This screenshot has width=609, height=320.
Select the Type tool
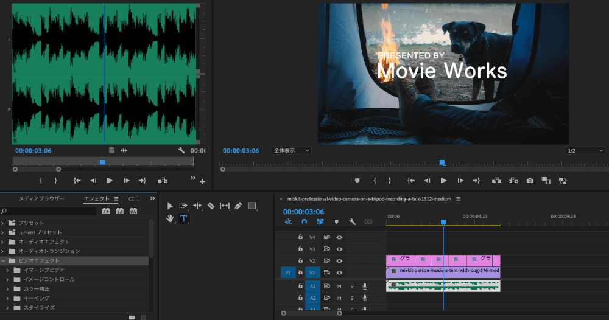coord(183,218)
